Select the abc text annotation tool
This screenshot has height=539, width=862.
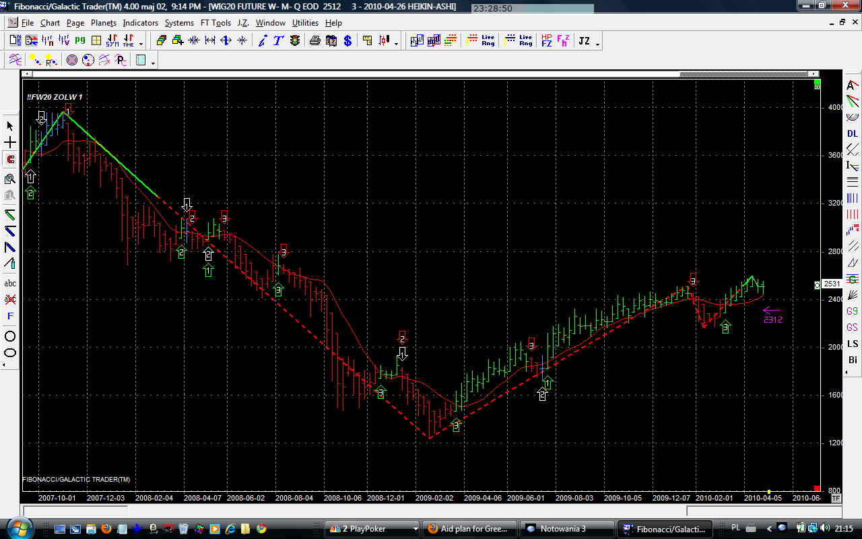[x=10, y=284]
